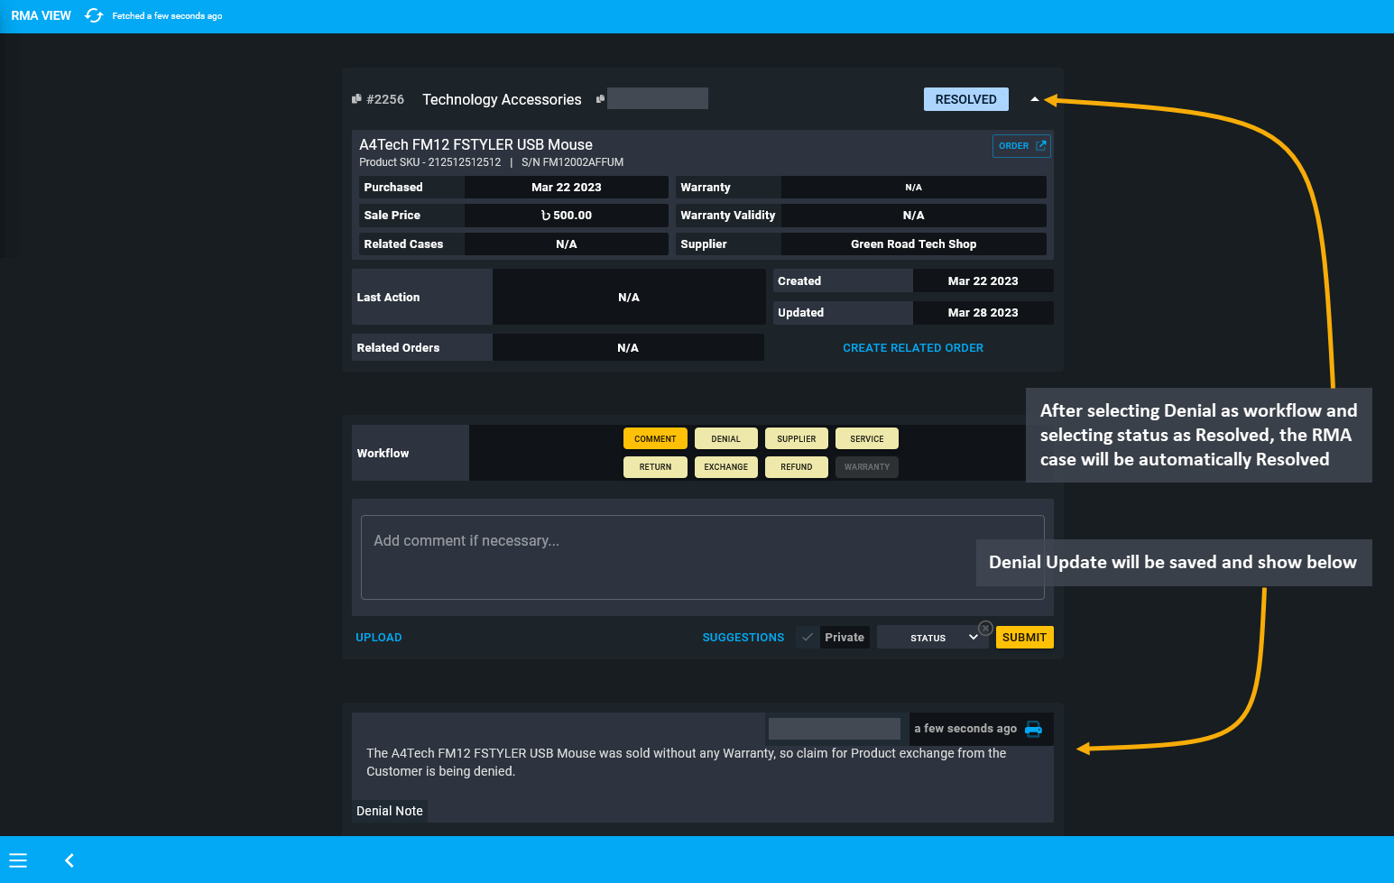Click the RMA VIEW title
Image resolution: width=1394 pixels, height=883 pixels.
(41, 15)
